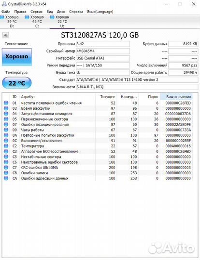Click blue status dot of attribute 04
Viewport: 200px width, 260px height.
(x=6, y=114)
